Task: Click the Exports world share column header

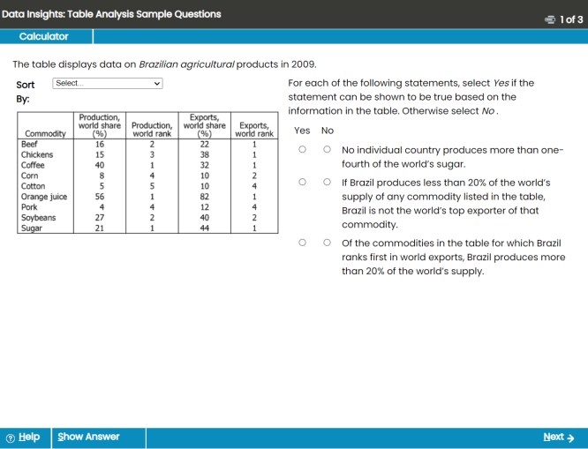Action: [204, 125]
